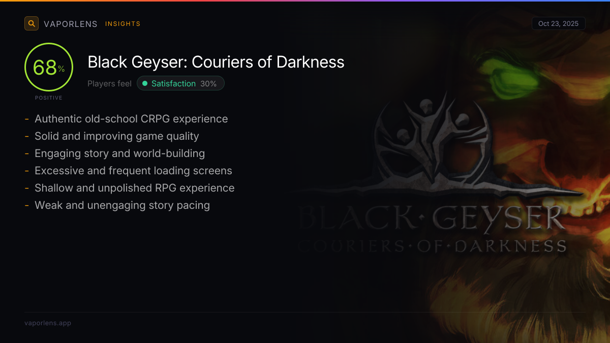Click the 68% positive score circle
Viewport: 610px width, 343px height.
click(x=49, y=68)
